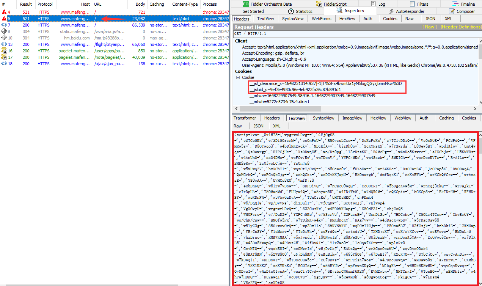Open the AutoResponder tab
The image size is (482, 286).
pos(410,11)
